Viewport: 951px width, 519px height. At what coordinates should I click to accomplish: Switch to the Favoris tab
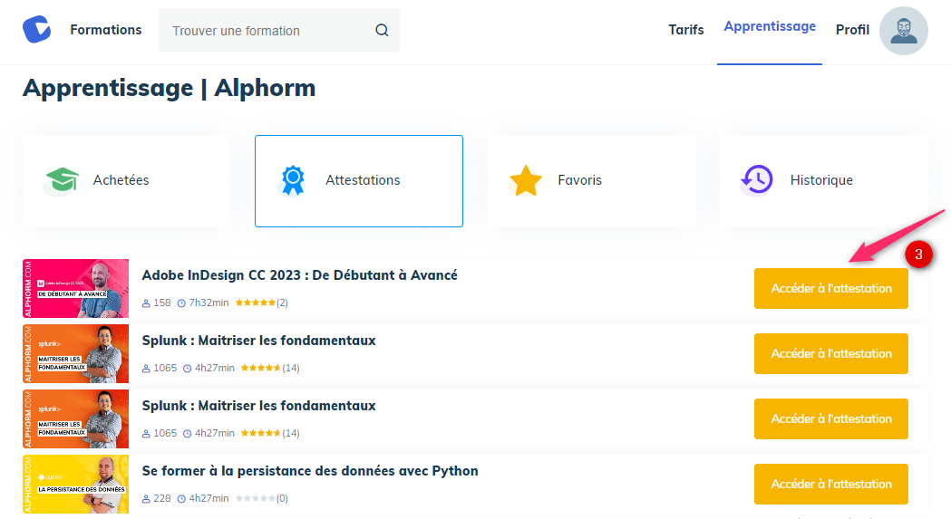click(x=591, y=180)
